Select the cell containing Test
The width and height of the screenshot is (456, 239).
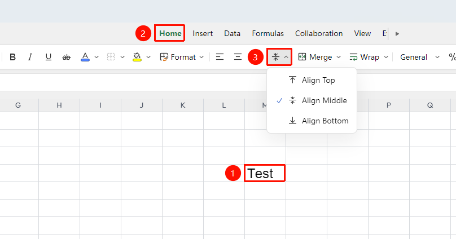(x=265, y=173)
